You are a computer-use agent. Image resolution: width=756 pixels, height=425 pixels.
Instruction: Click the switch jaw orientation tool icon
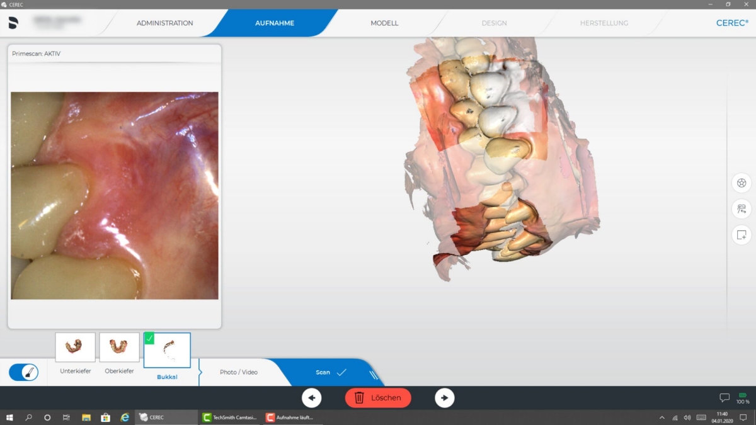[742, 209]
